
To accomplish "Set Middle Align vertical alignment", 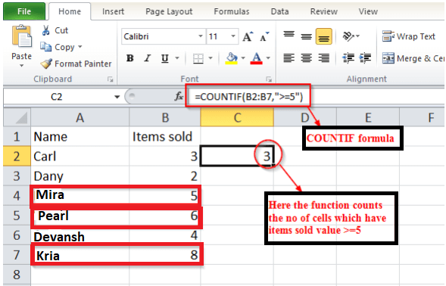I will click(307, 36).
